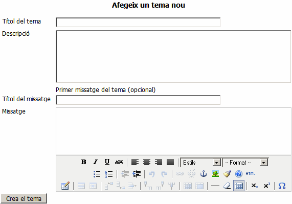This screenshot has width=292, height=204.
Task: Insert table column before
Action: click(148, 186)
